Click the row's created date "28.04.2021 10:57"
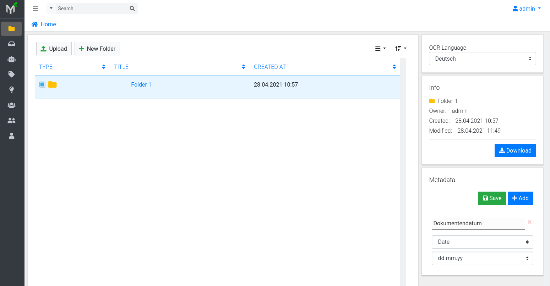 pos(276,84)
